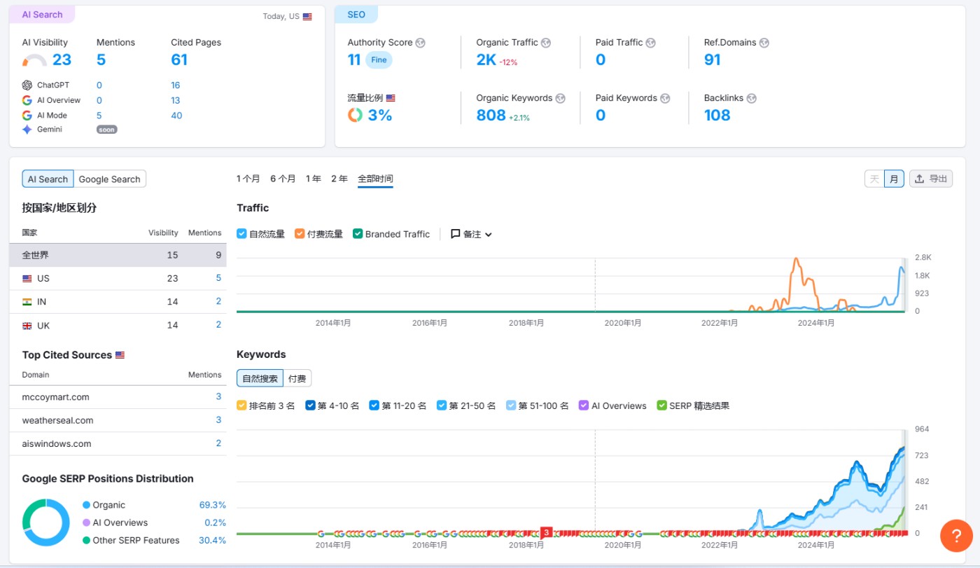Select the US row in country table
This screenshot has width=980, height=568.
117,279
